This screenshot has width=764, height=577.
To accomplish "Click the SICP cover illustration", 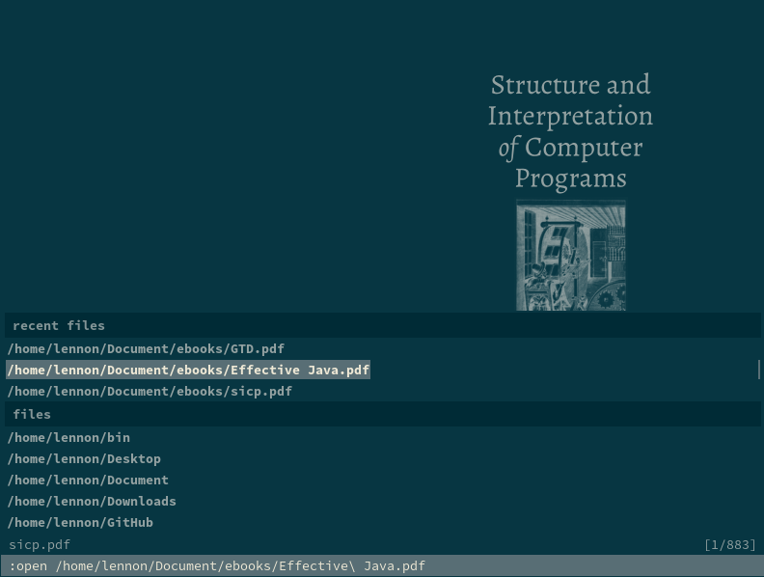I will coord(570,256).
